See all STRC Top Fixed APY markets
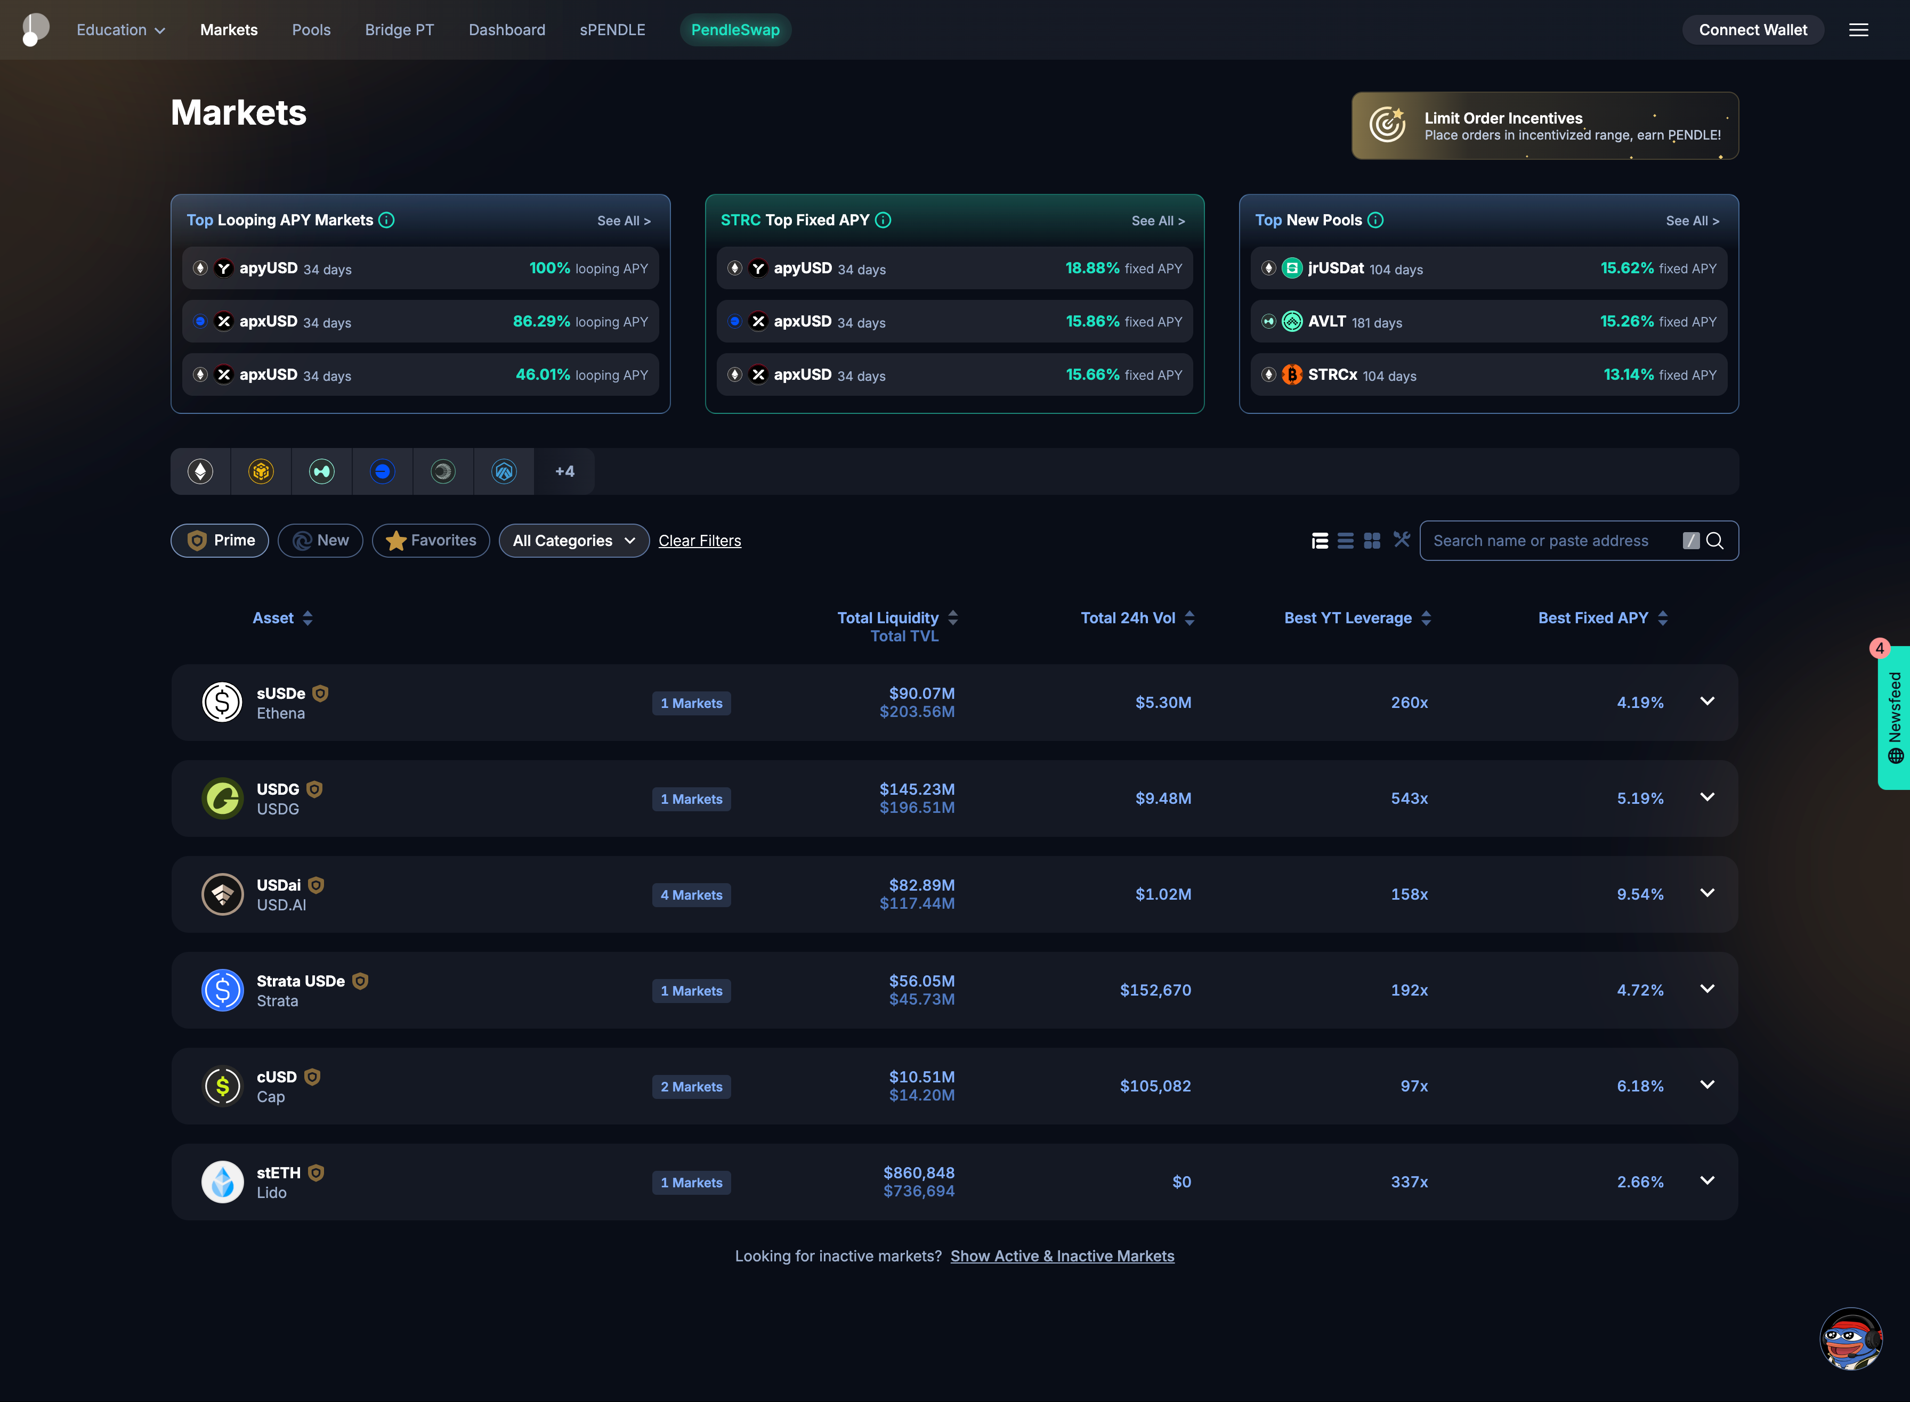This screenshot has width=1910, height=1402. point(1158,221)
